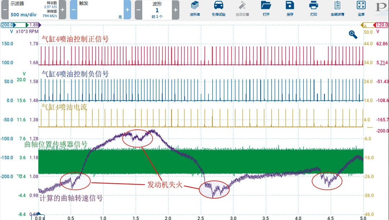Print the waveform (打印)

tap(314, 9)
